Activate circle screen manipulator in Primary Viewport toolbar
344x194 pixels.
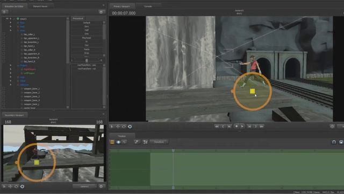tap(130, 127)
